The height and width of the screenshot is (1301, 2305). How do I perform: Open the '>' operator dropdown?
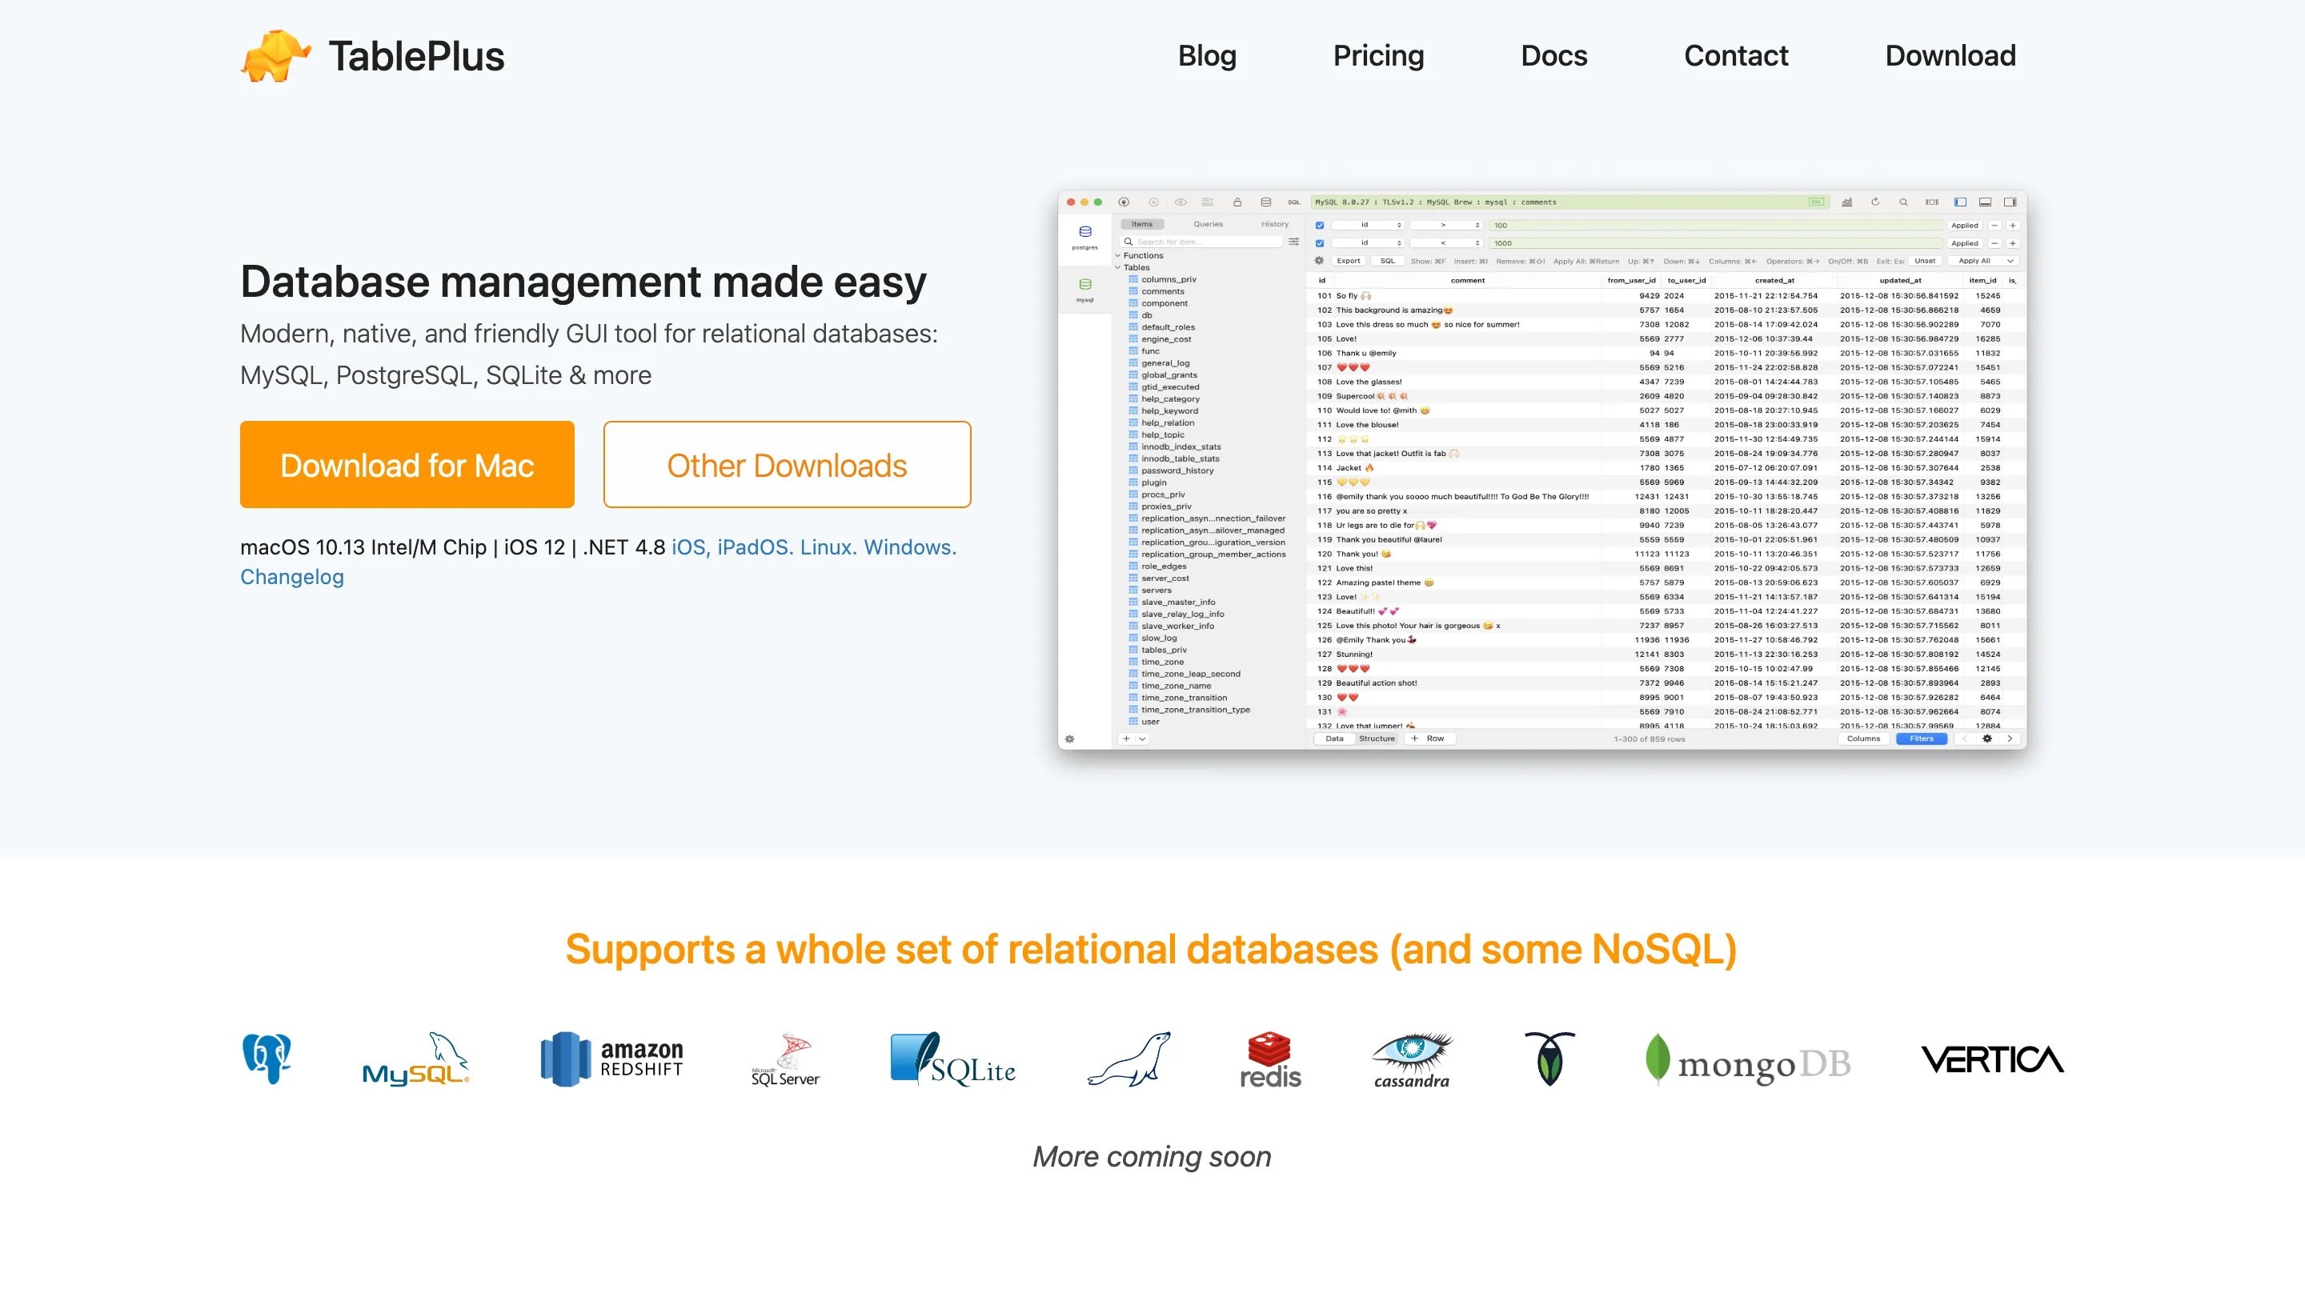(x=1446, y=226)
